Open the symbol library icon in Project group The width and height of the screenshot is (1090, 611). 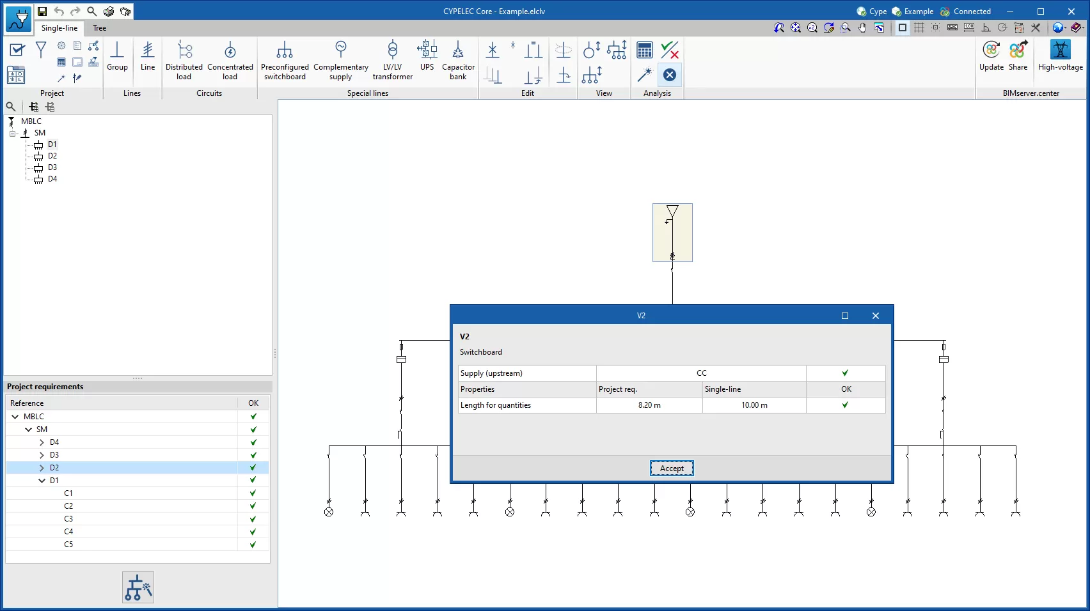pos(17,75)
